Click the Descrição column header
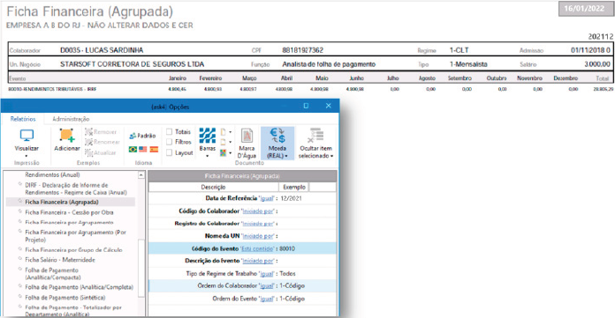The image size is (615, 318). click(213, 188)
